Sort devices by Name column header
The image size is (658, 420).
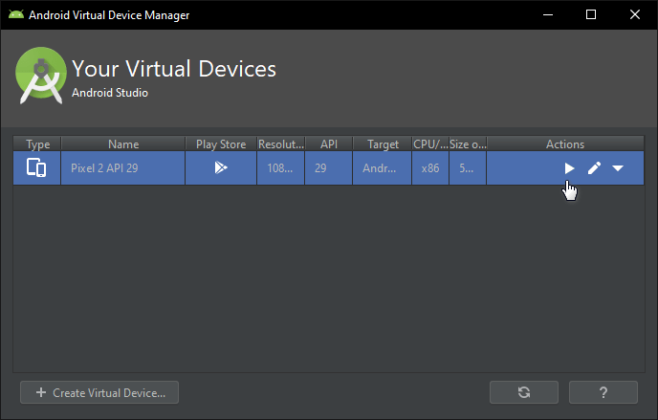click(123, 144)
